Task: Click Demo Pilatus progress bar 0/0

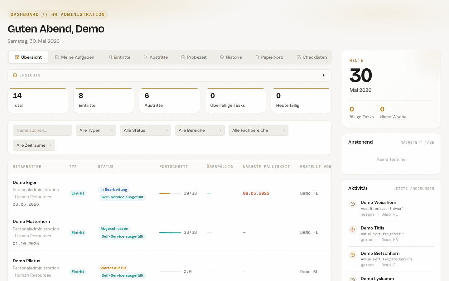Action: tap(170, 272)
